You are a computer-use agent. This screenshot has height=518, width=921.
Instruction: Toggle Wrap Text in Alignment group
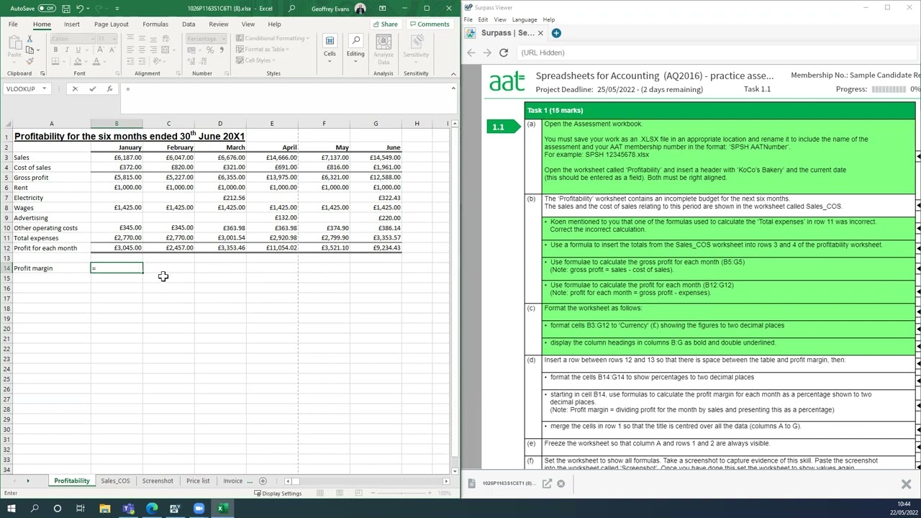point(166,38)
